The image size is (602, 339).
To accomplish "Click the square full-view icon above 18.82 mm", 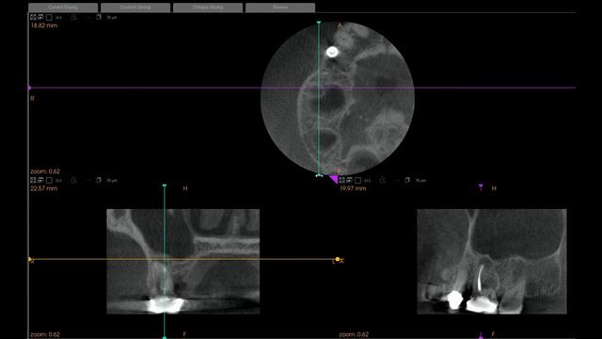I will pyautogui.click(x=49, y=17).
